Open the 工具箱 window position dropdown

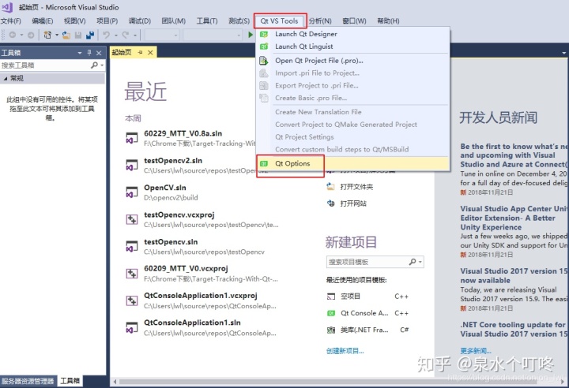80,53
